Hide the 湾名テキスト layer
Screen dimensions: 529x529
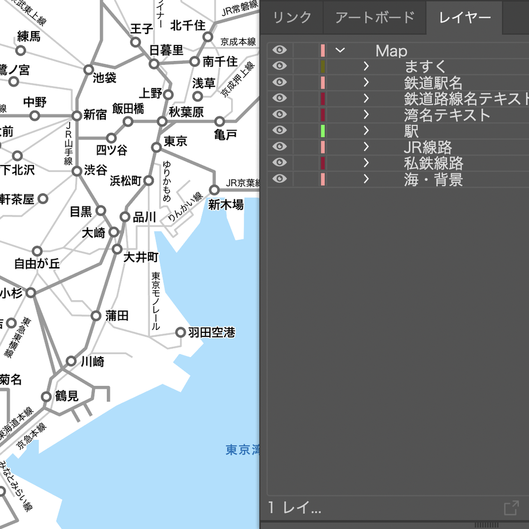tap(279, 114)
